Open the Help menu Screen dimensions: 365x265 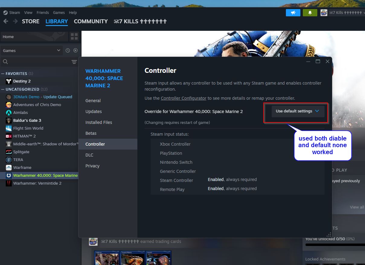(73, 13)
